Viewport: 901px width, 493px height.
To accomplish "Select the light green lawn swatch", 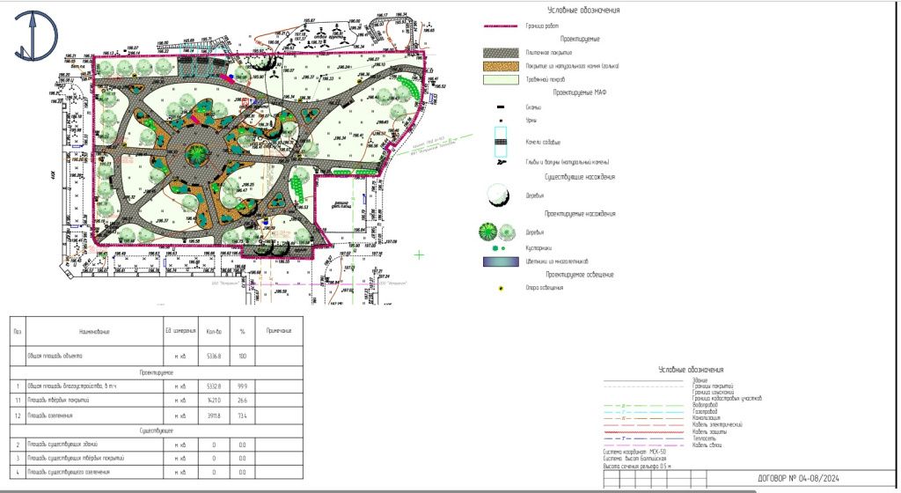I will click(501, 79).
